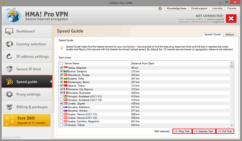Sort by the Distance From Client column header
The image size is (242, 141).
142,63
